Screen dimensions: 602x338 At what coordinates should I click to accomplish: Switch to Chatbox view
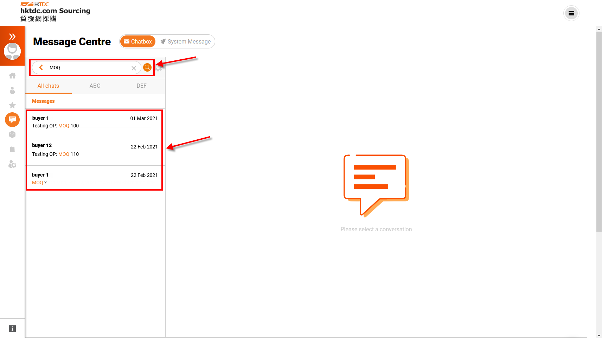tap(138, 41)
